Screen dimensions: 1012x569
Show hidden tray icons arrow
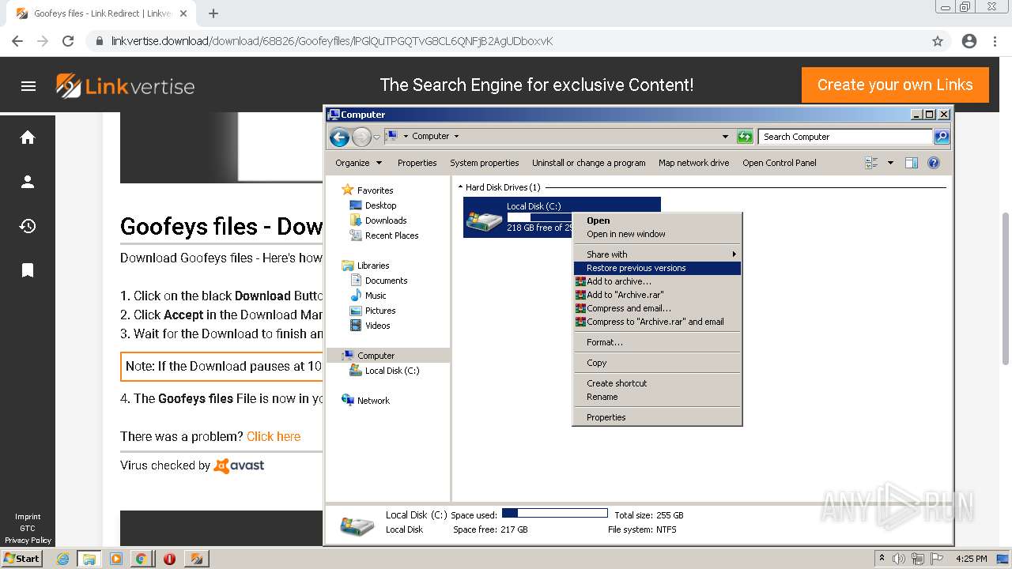[882, 559]
